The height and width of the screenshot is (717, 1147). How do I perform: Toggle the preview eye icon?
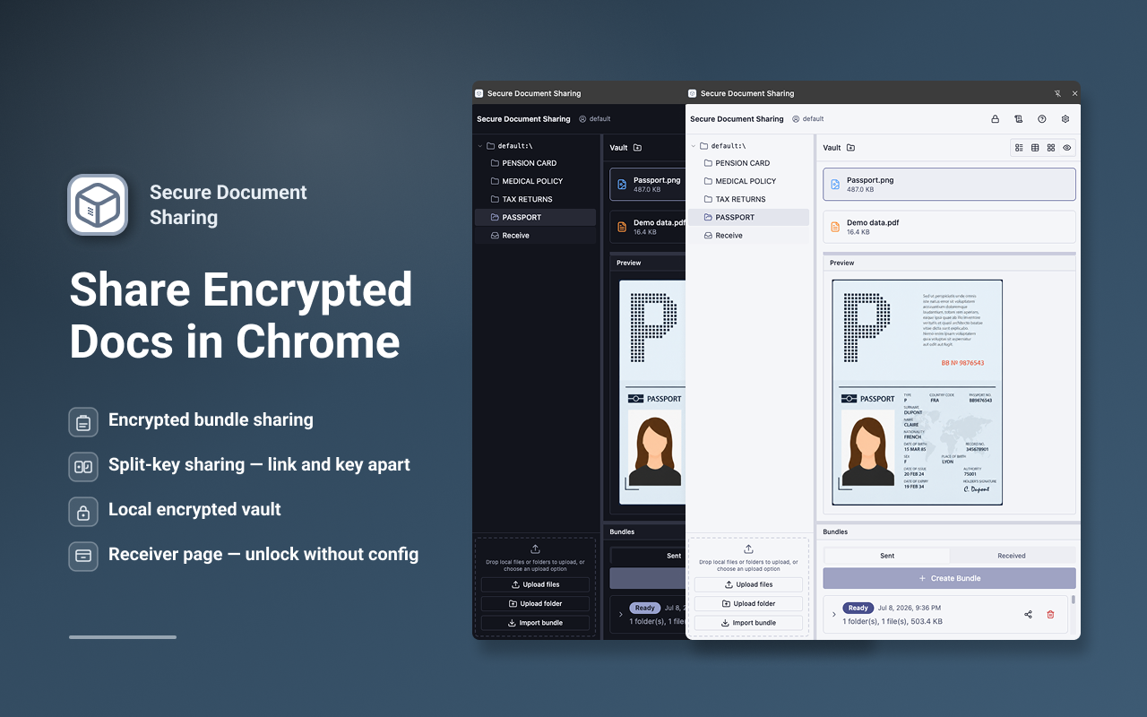(1067, 148)
